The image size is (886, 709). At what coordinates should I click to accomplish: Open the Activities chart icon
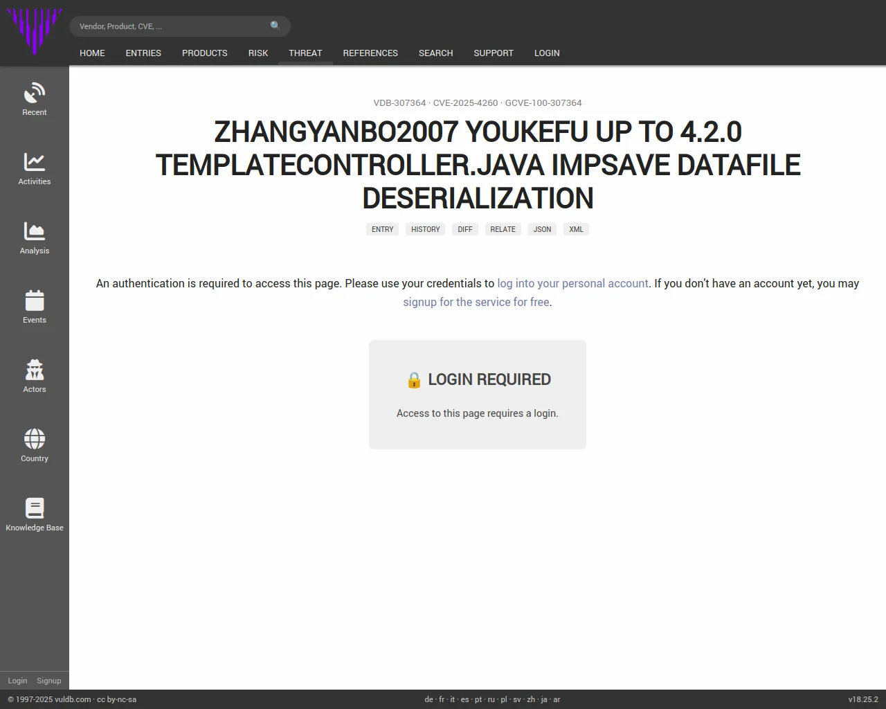point(35,162)
